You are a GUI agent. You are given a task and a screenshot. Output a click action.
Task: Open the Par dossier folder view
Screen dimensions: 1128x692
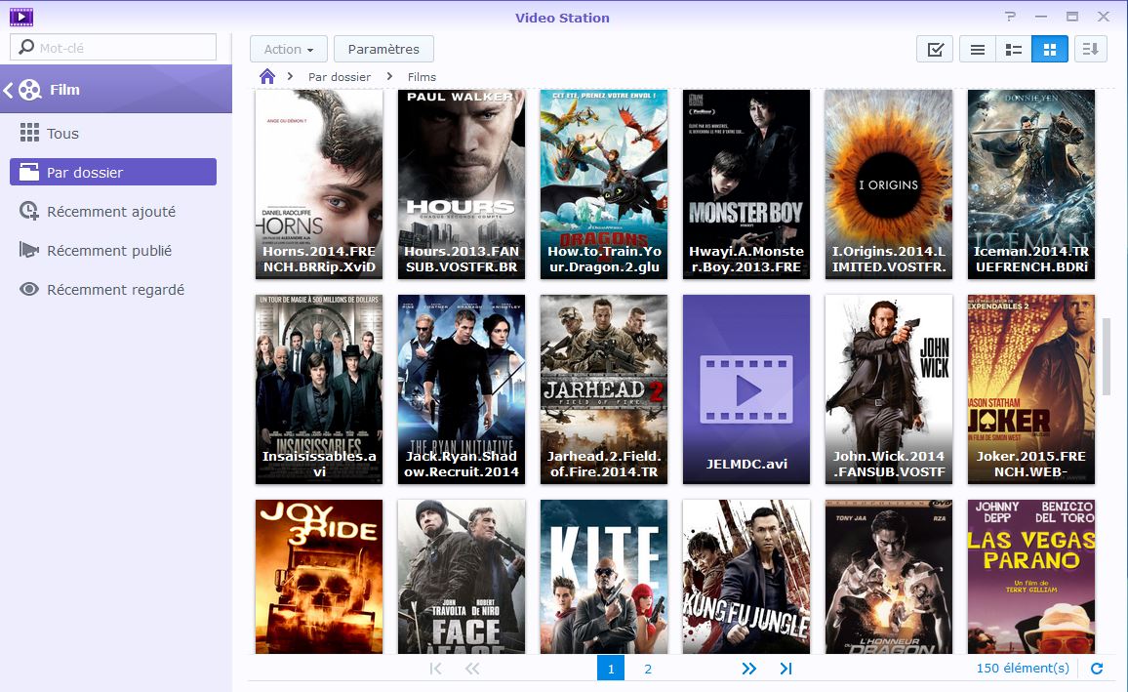113,172
